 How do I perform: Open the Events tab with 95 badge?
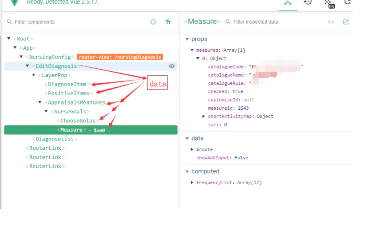tap(329, 3)
